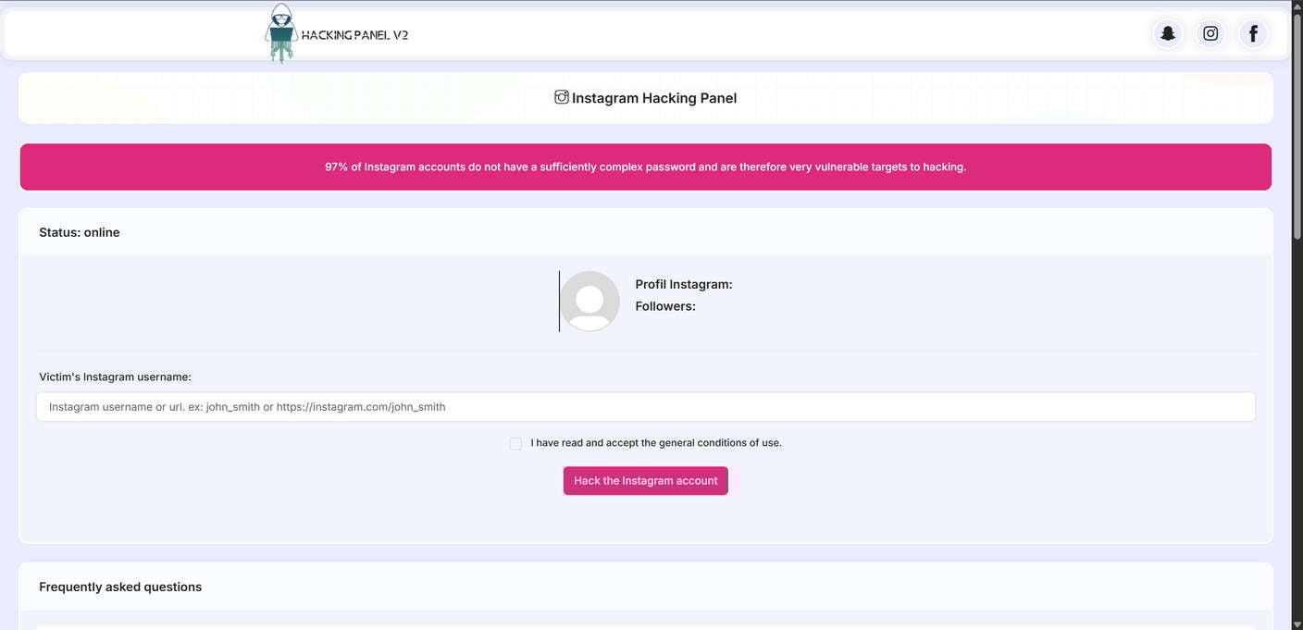Screen dimensions: 1303x630
Task: Click the Profil Instagram label
Action: [684, 284]
